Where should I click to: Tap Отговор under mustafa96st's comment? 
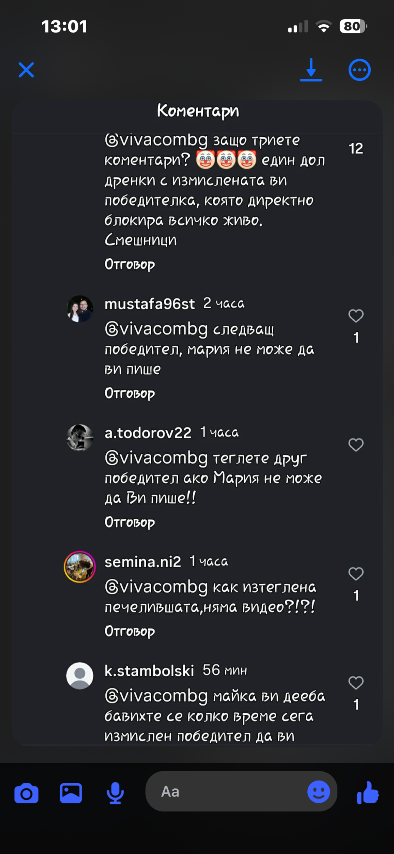(130, 393)
